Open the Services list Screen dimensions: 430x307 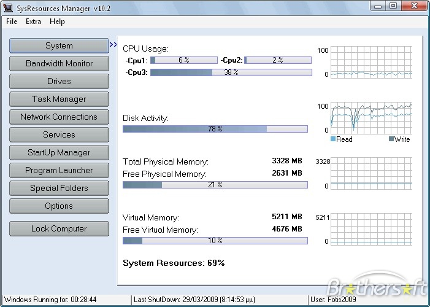tap(59, 135)
